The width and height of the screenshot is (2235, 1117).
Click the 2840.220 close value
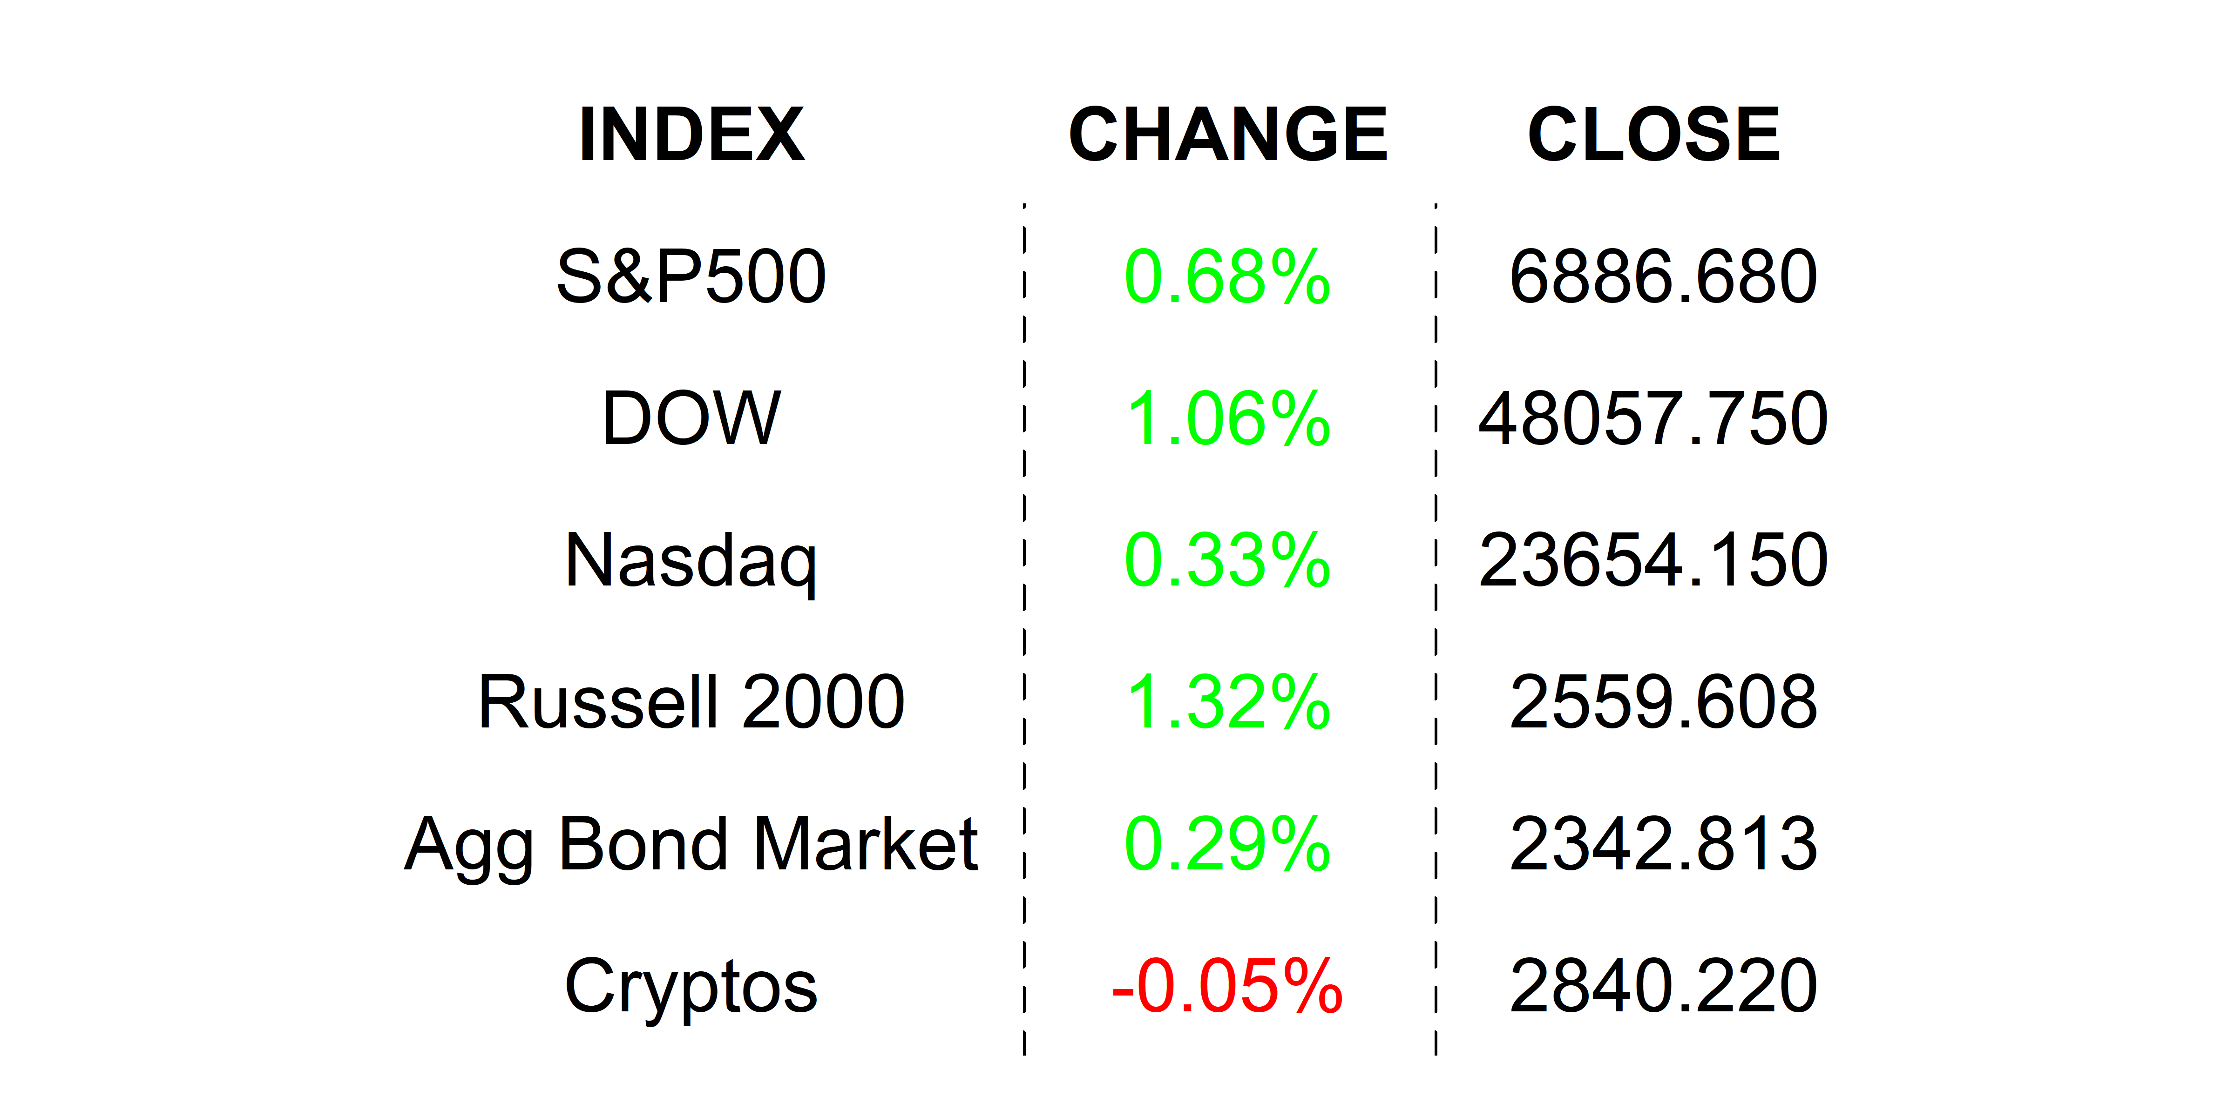1662,986
